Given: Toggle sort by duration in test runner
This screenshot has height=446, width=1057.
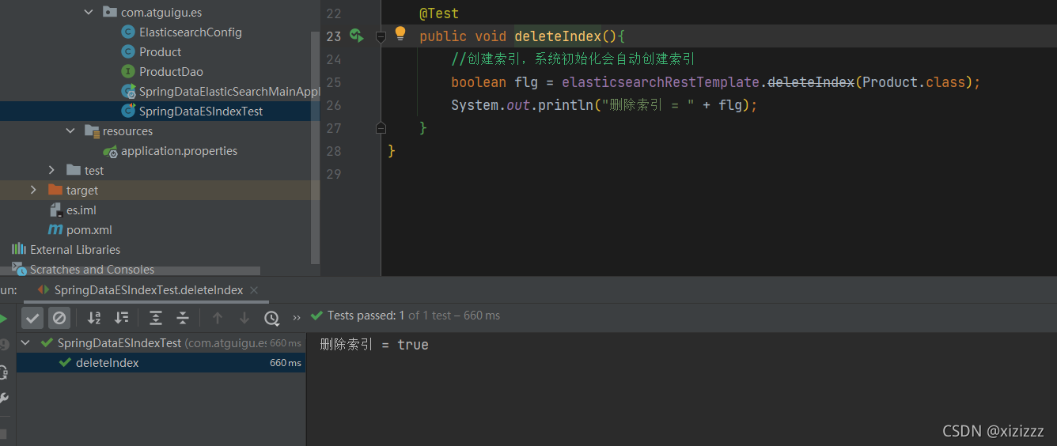Looking at the screenshot, I should coord(121,318).
